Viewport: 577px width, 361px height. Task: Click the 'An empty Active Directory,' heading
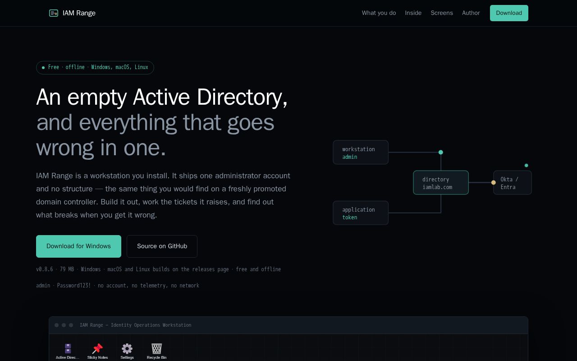pos(162,97)
